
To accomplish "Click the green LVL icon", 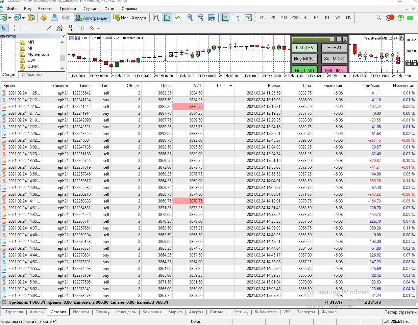I will (x=401, y=18).
